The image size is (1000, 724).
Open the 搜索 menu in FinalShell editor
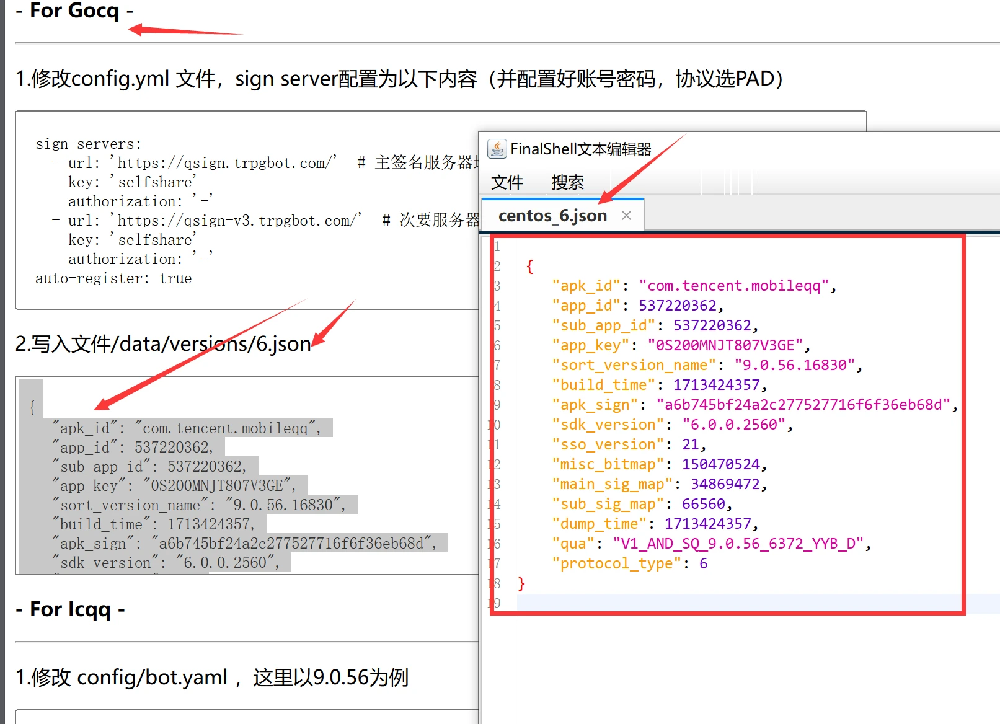(x=567, y=182)
